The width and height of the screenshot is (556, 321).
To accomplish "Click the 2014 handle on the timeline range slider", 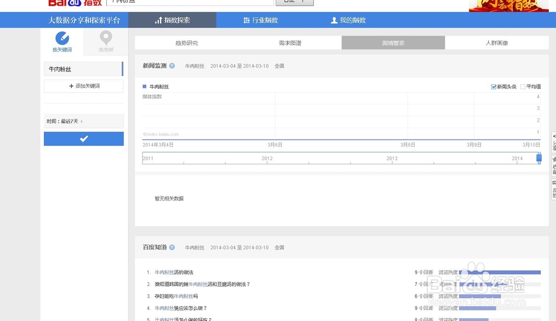I will 539,158.
